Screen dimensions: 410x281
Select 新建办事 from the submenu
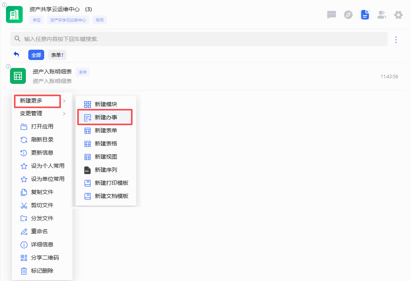[105, 117]
